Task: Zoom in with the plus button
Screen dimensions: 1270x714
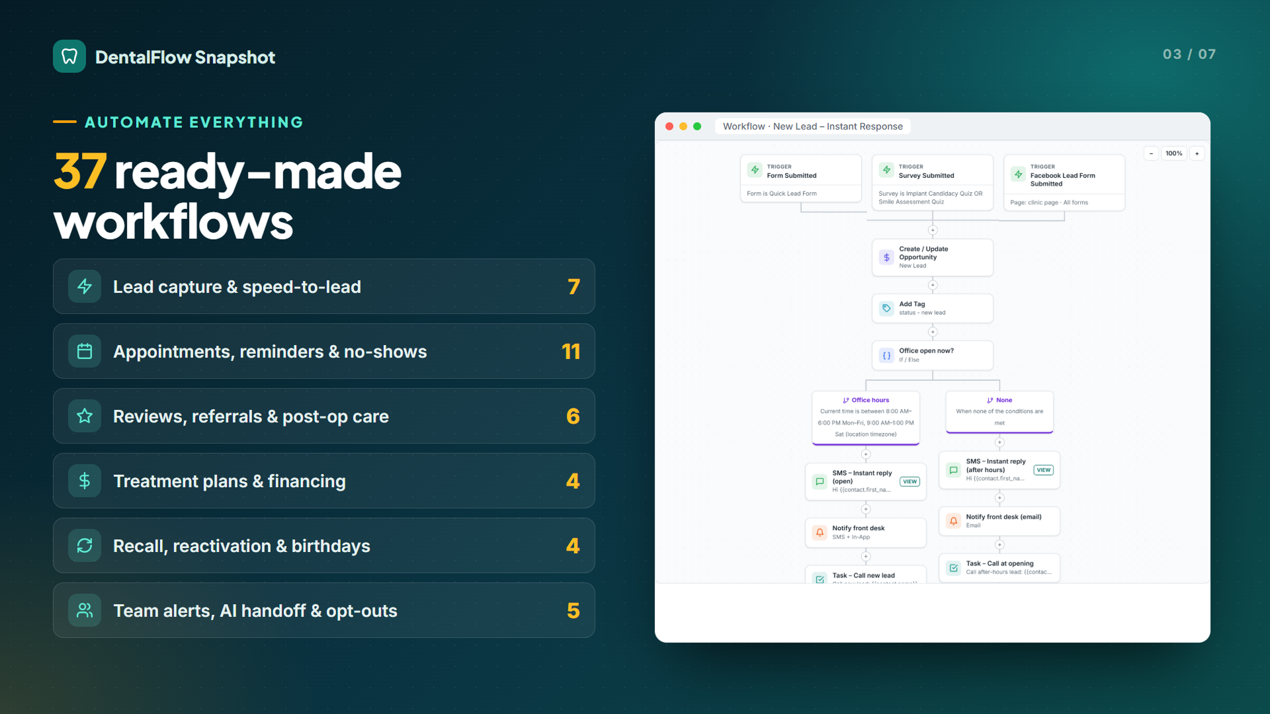Action: pos(1197,153)
